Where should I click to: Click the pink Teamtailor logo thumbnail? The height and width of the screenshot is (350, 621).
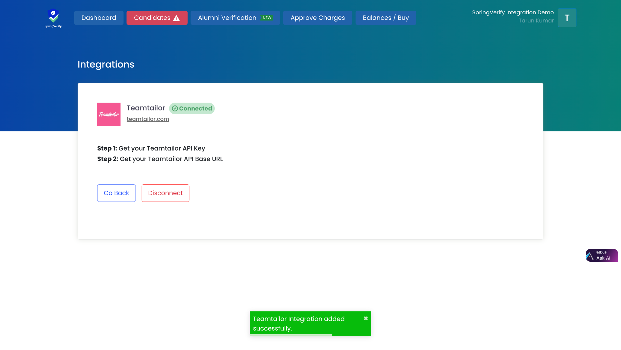[109, 114]
